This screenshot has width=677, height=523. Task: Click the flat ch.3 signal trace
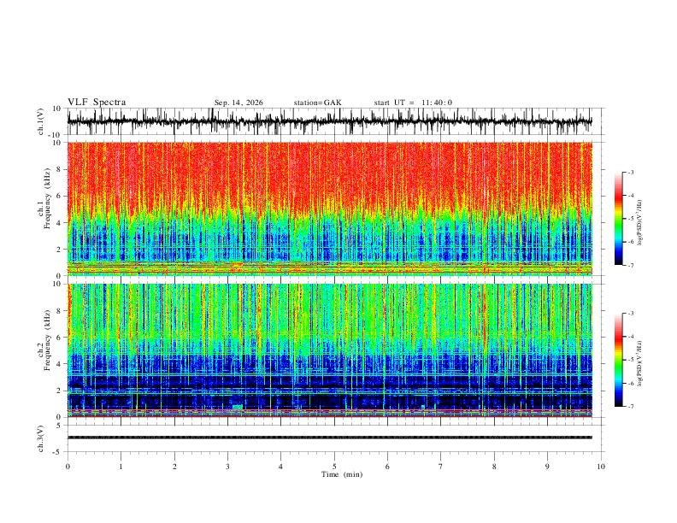329,438
